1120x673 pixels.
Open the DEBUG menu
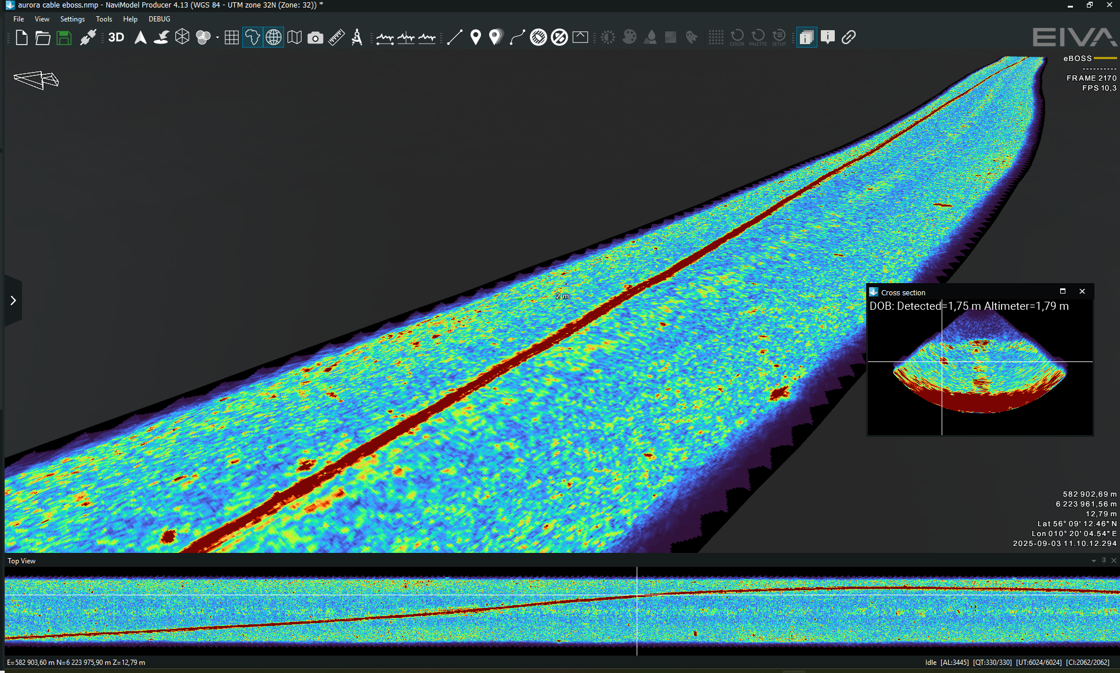[159, 19]
